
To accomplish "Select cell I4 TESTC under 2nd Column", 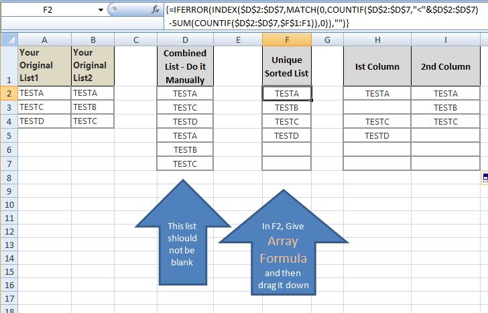I will (445, 121).
